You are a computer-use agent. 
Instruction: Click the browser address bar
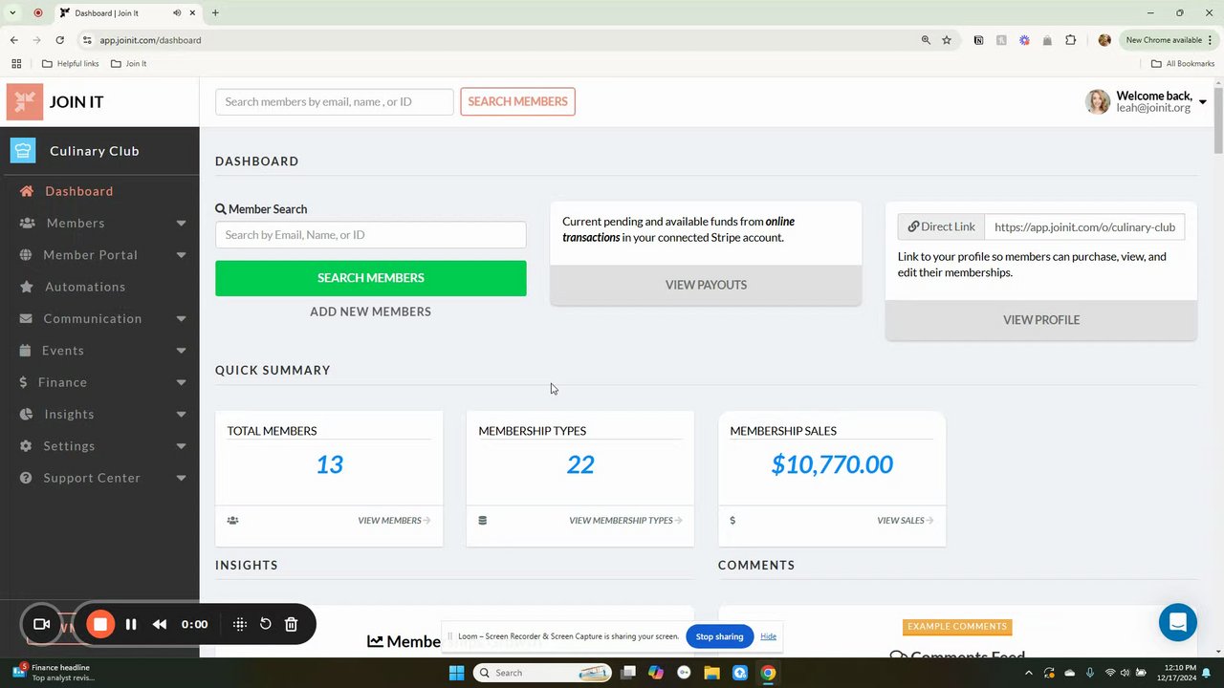click(497, 40)
